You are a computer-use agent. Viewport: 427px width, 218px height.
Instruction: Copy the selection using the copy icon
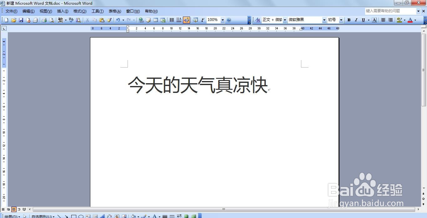(94, 20)
